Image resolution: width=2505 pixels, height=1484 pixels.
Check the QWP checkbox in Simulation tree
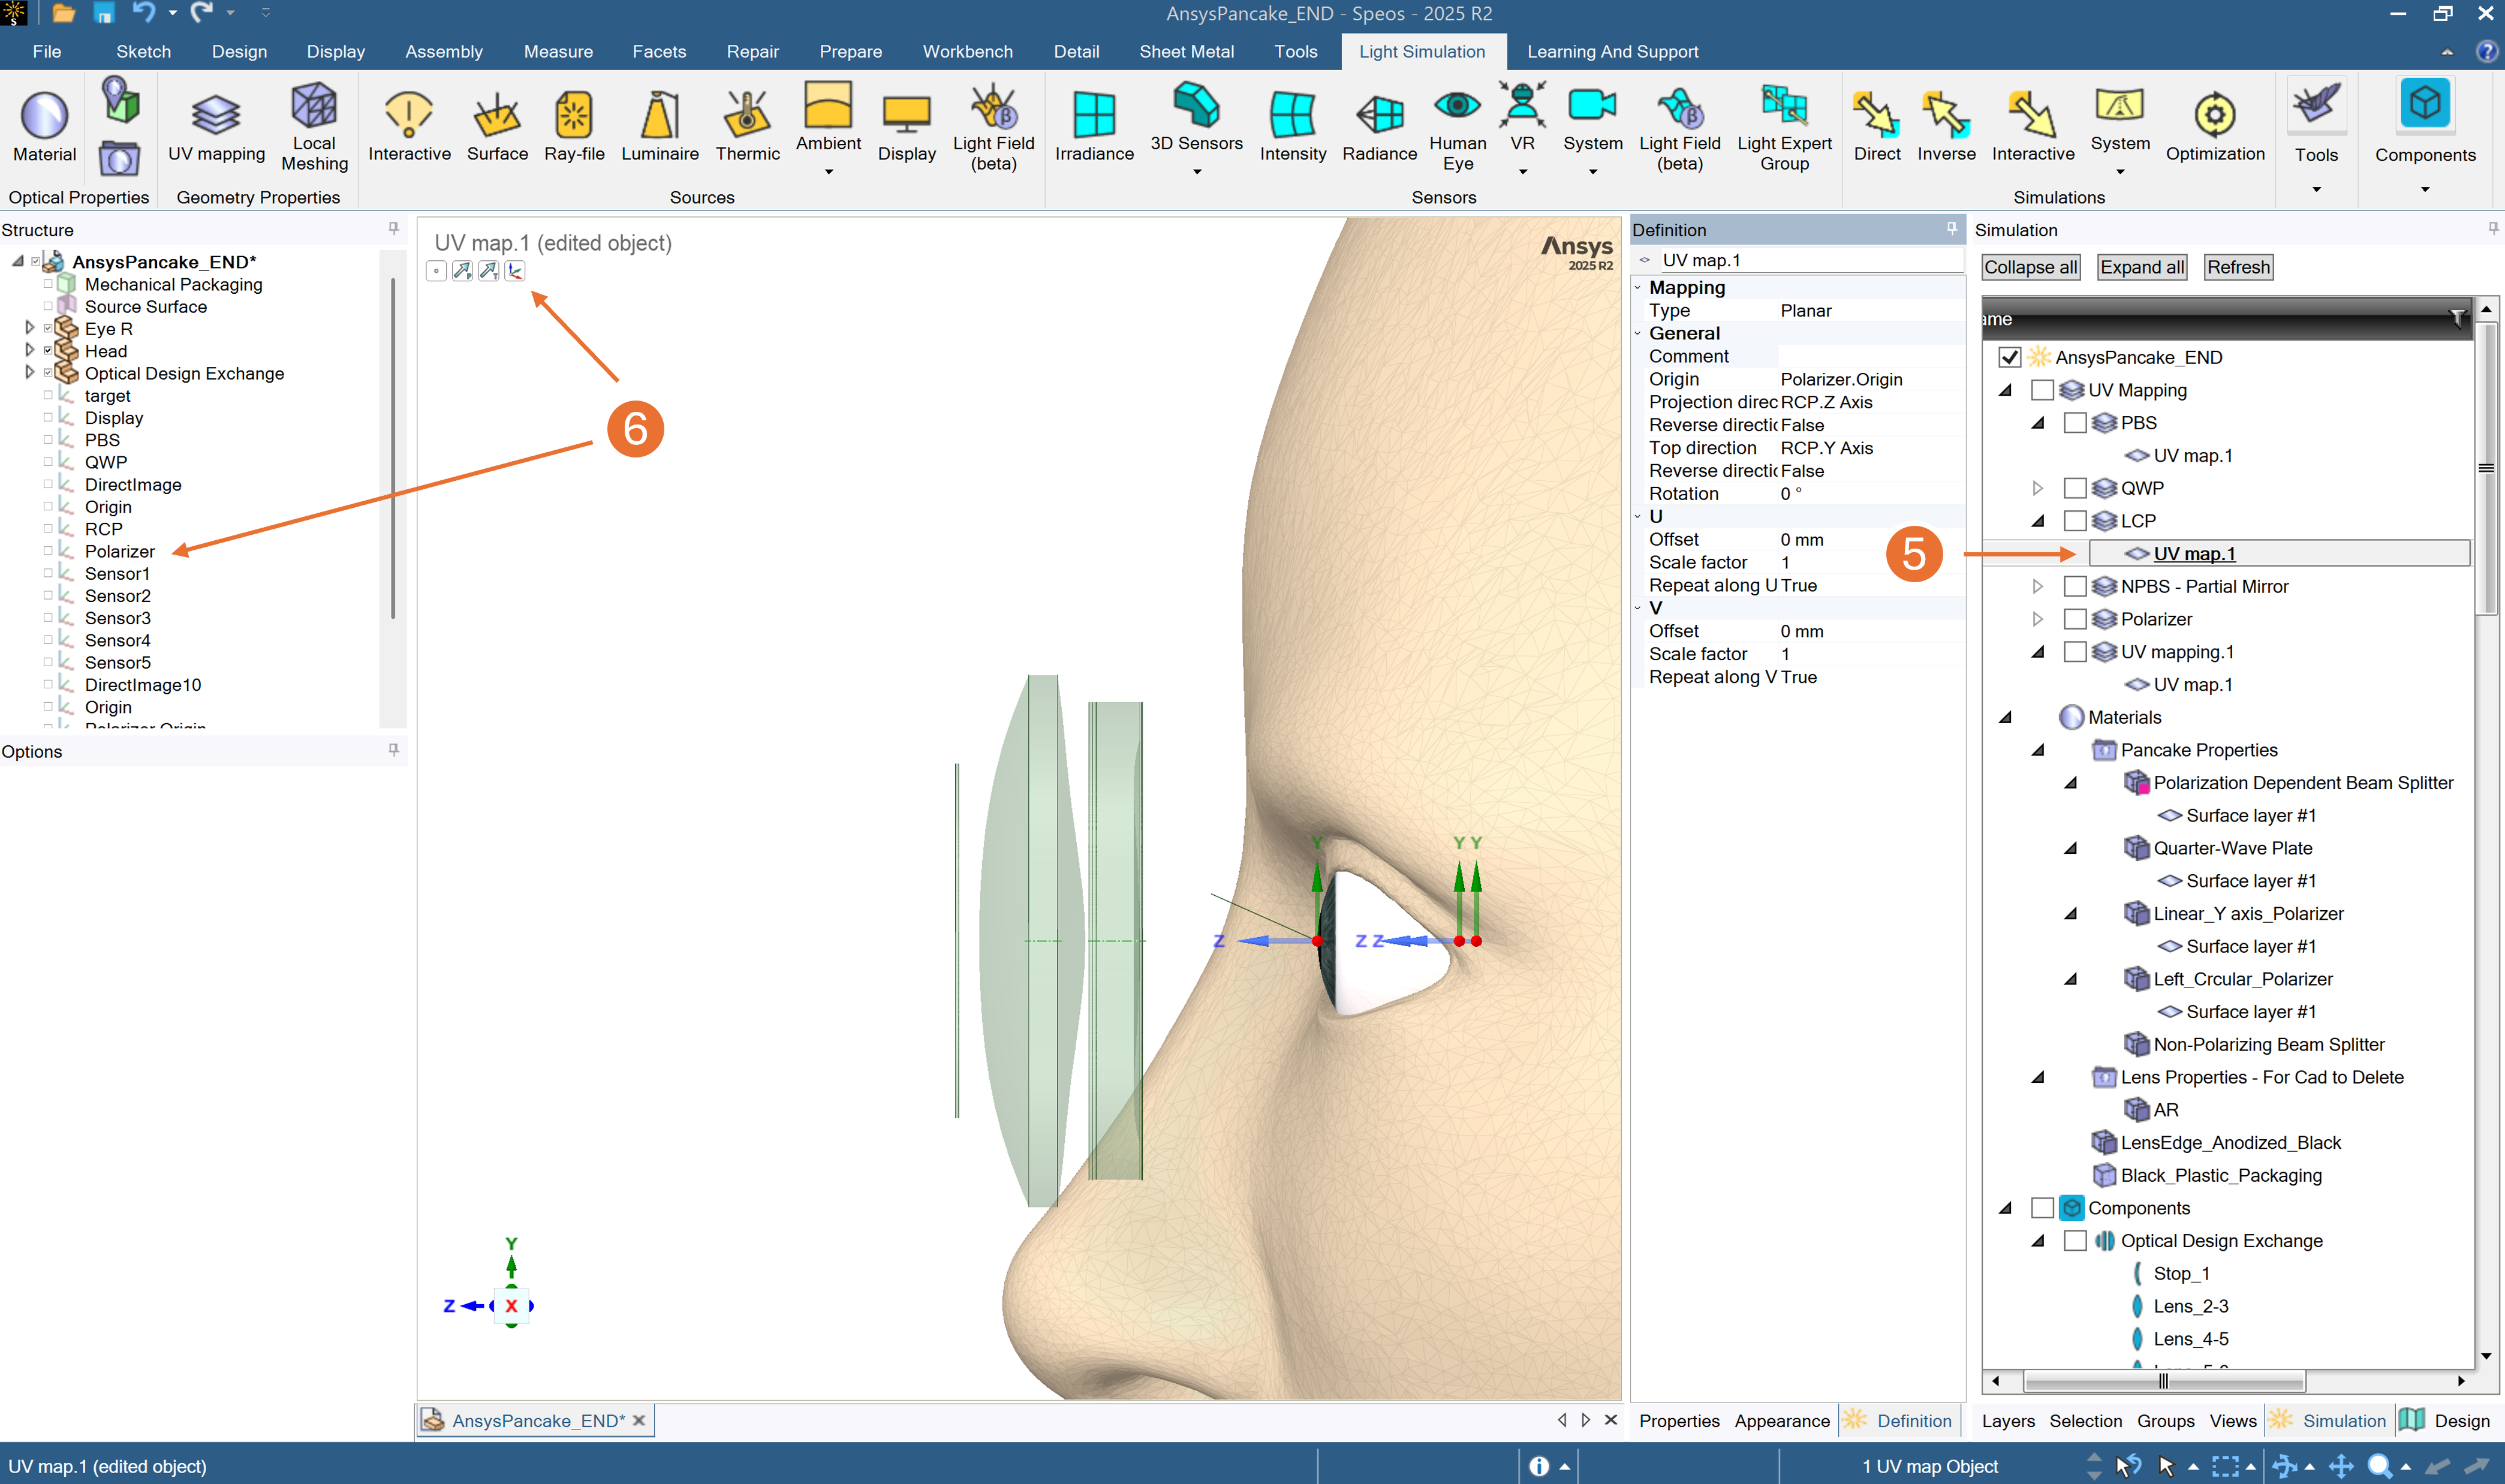click(2075, 488)
